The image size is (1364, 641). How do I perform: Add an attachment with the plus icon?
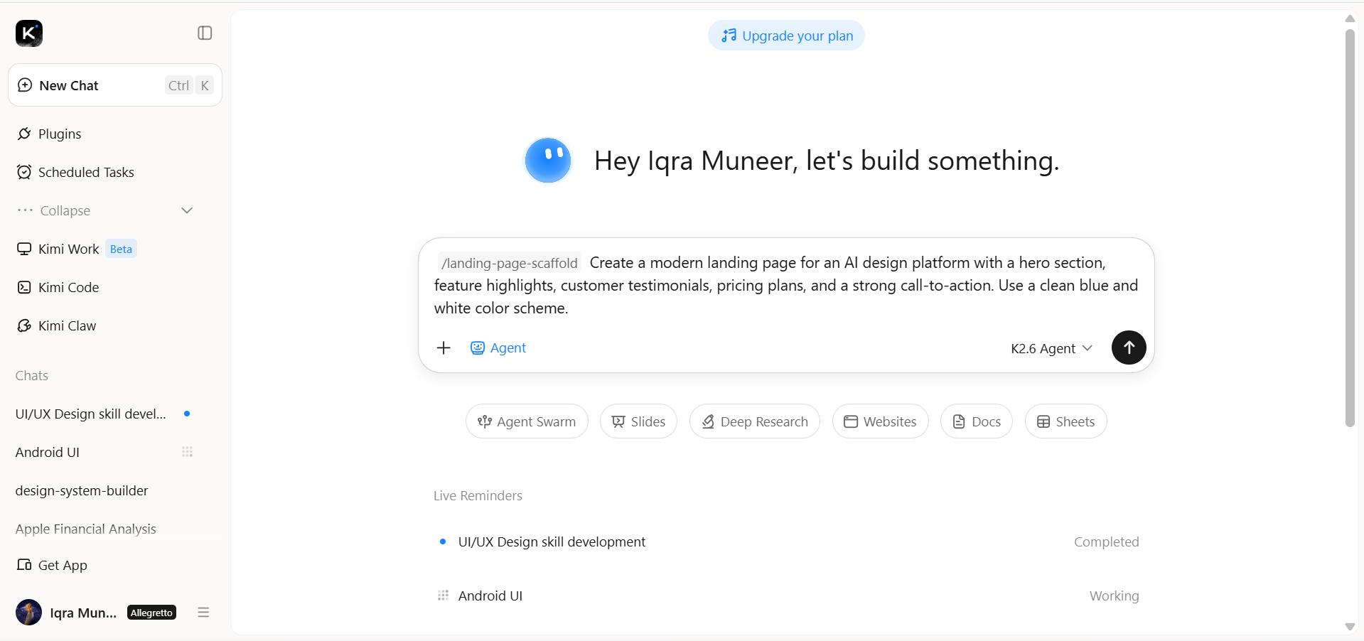point(444,348)
